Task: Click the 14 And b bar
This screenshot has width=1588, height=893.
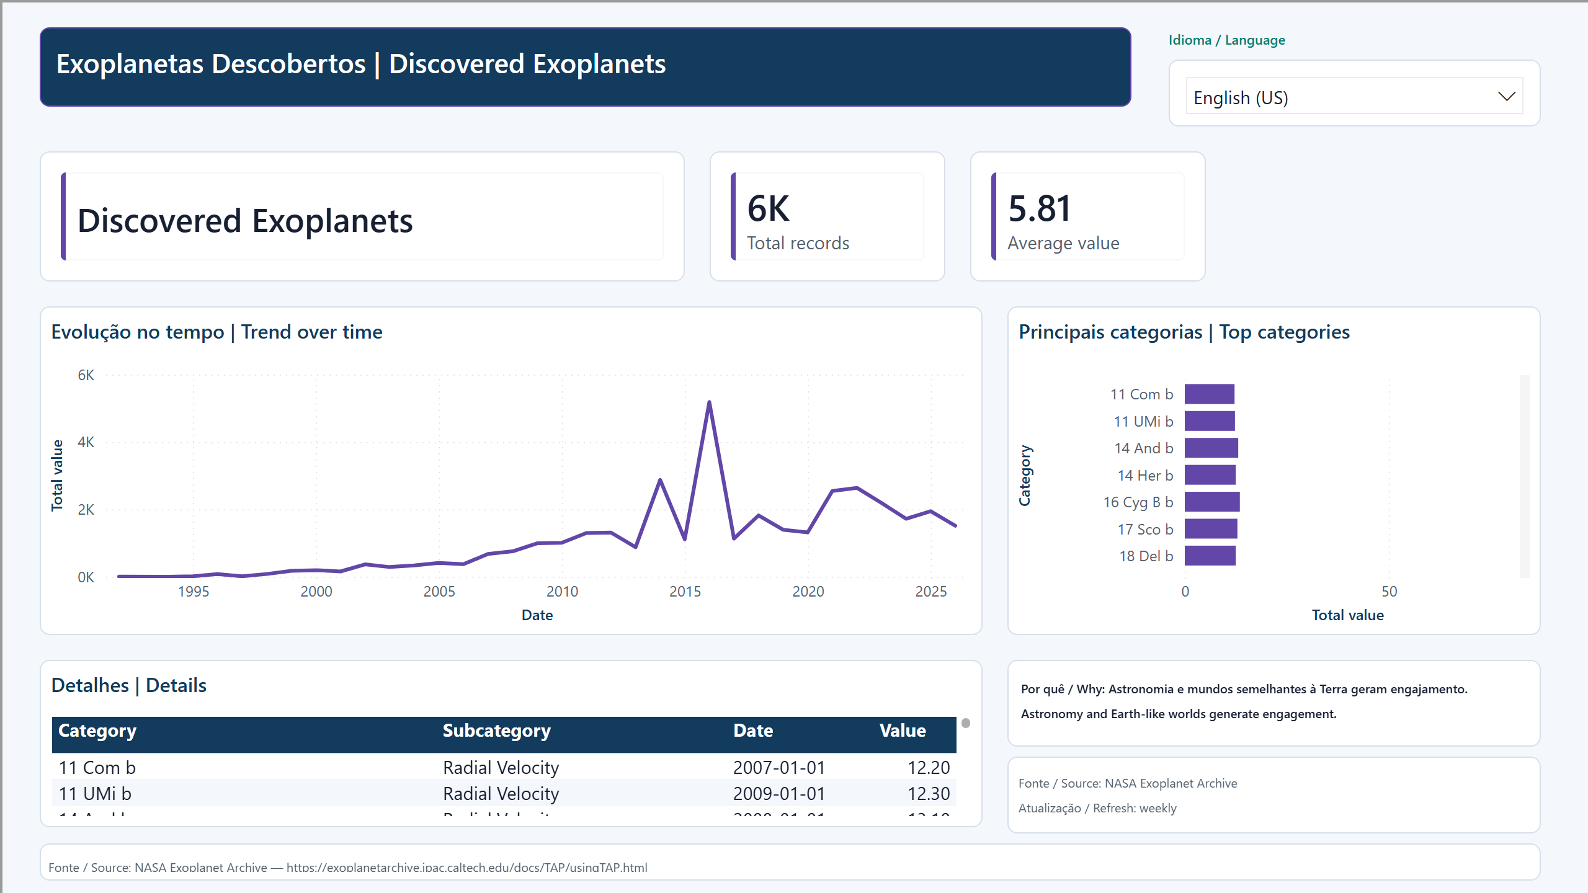Action: [x=1211, y=448]
